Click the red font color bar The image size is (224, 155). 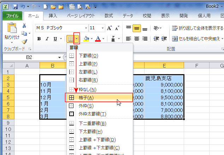click(x=98, y=41)
